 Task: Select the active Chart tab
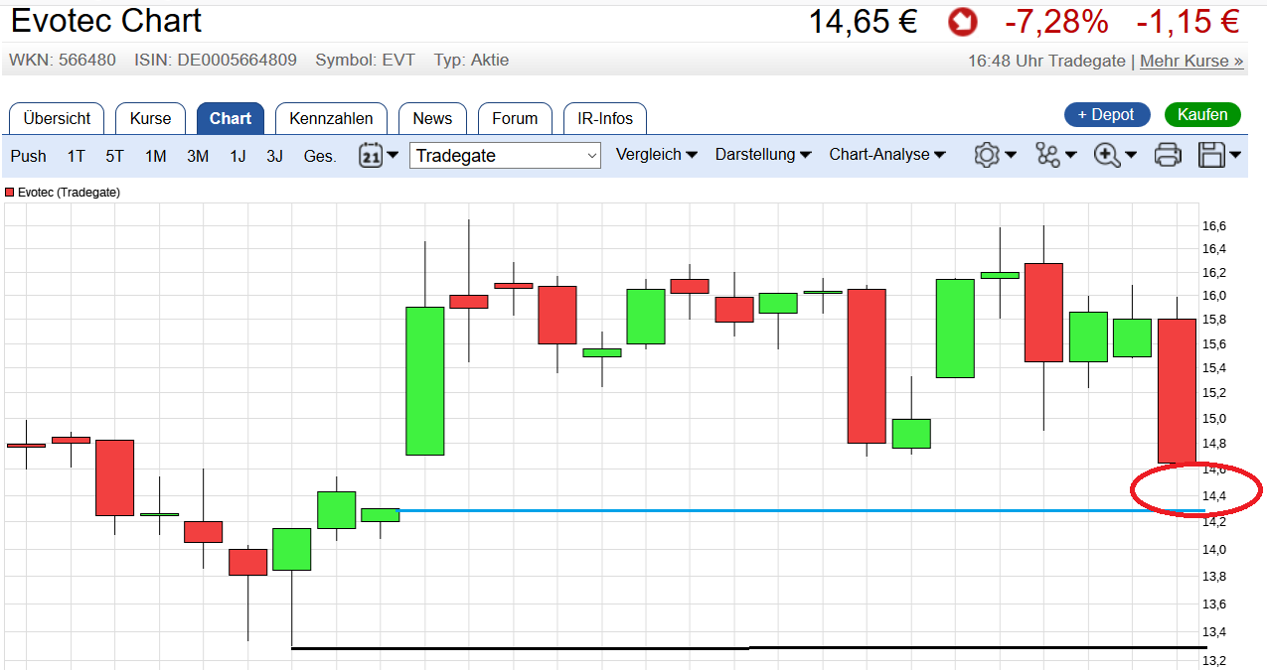tap(231, 118)
